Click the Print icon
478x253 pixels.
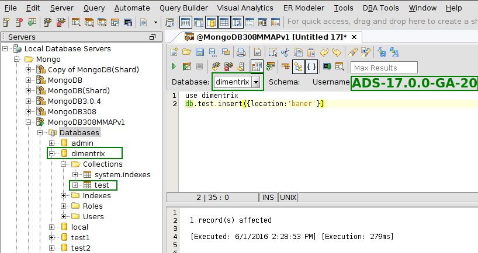[241, 52]
